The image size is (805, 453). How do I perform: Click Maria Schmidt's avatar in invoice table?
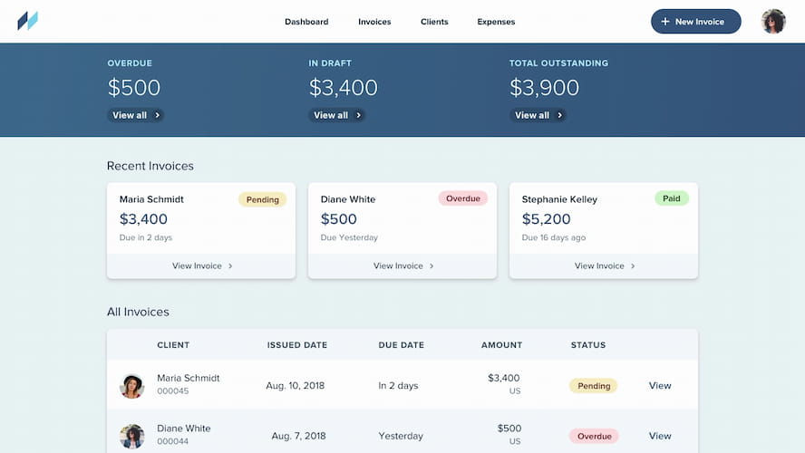[132, 386]
